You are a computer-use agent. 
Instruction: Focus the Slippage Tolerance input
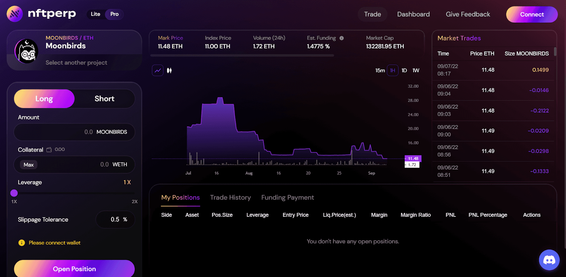[115, 220]
